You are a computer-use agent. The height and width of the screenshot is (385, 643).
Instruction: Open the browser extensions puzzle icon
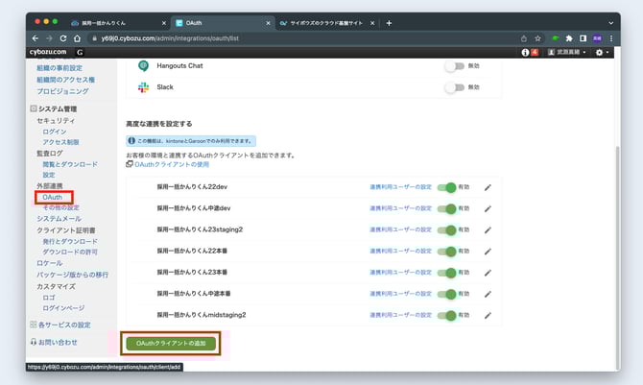[x=570, y=37]
